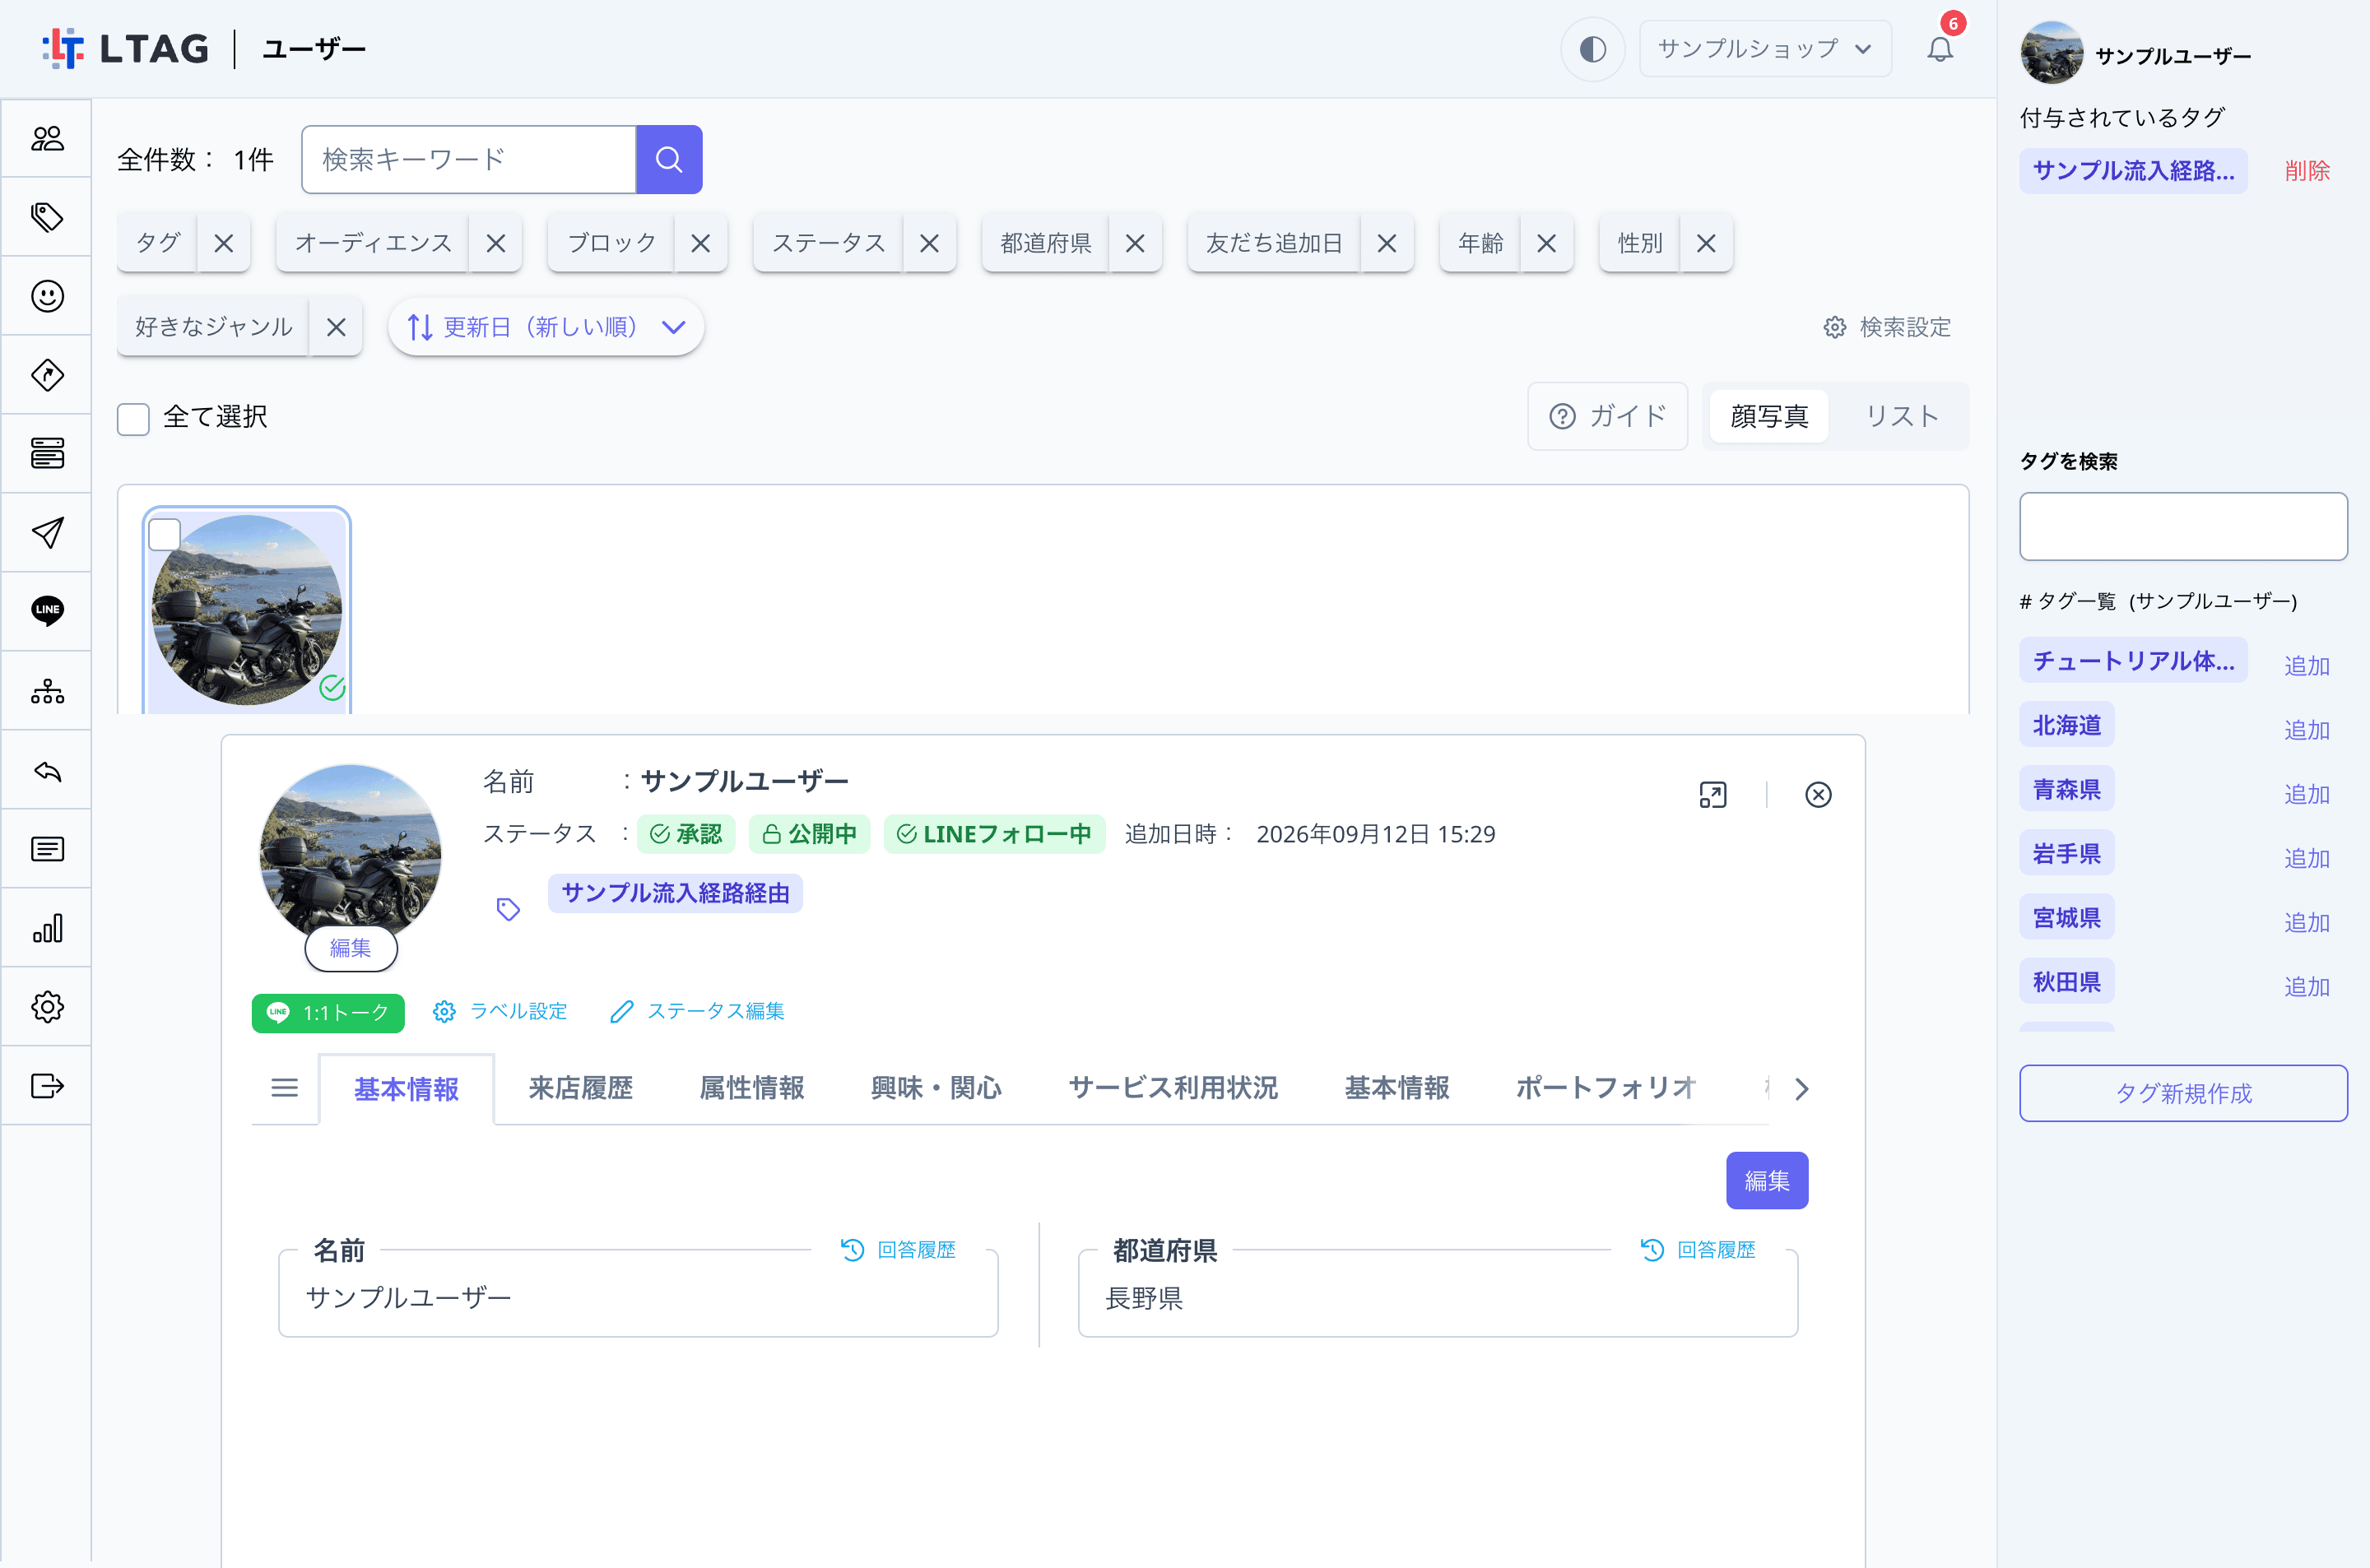The image size is (2370, 1568).
Task: Click the diamond arrow sidebar icon
Action: 47,375
